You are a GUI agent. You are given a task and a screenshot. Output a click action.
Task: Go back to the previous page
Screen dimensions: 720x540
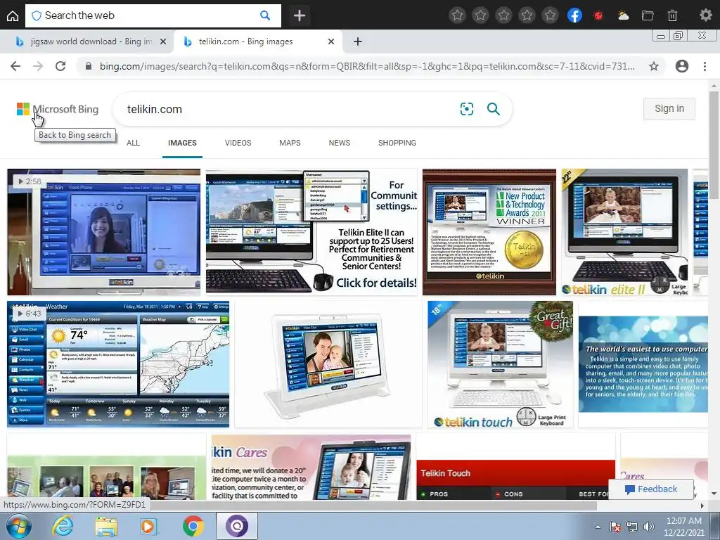tap(15, 66)
